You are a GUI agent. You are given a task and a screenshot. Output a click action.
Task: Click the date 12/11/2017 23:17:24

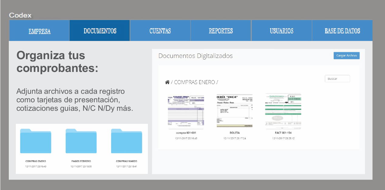[x=235, y=138]
